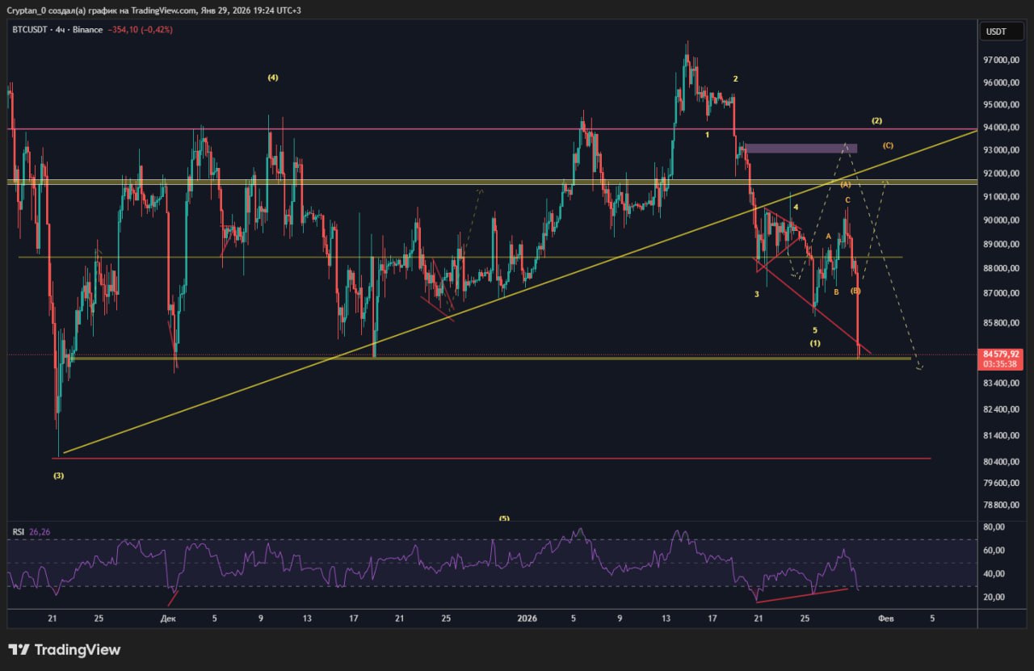Click the 2026 label on time axis
Image resolution: width=1034 pixels, height=671 pixels.
tap(527, 619)
